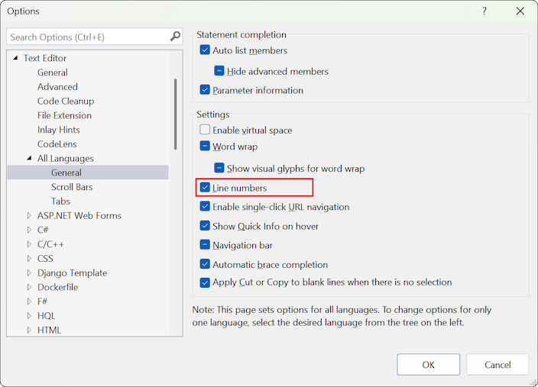Screen dimensions: 538x387
Task: Select the All Languages label
Action: click(x=65, y=158)
